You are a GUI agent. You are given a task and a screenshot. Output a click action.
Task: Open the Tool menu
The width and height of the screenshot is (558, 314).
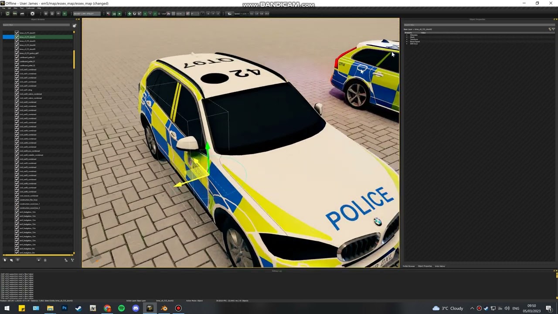[x=22, y=8]
